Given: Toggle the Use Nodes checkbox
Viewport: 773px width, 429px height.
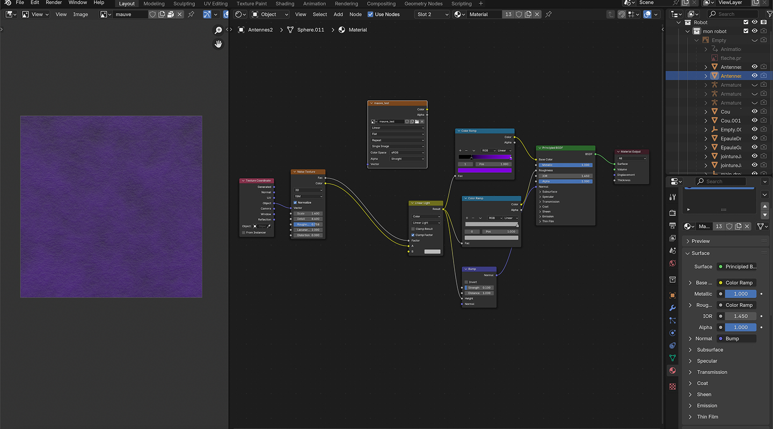Looking at the screenshot, I should click(370, 14).
